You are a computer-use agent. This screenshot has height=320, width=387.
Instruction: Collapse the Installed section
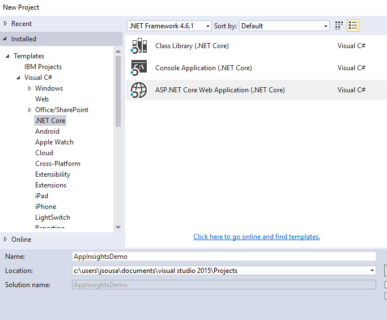5,39
